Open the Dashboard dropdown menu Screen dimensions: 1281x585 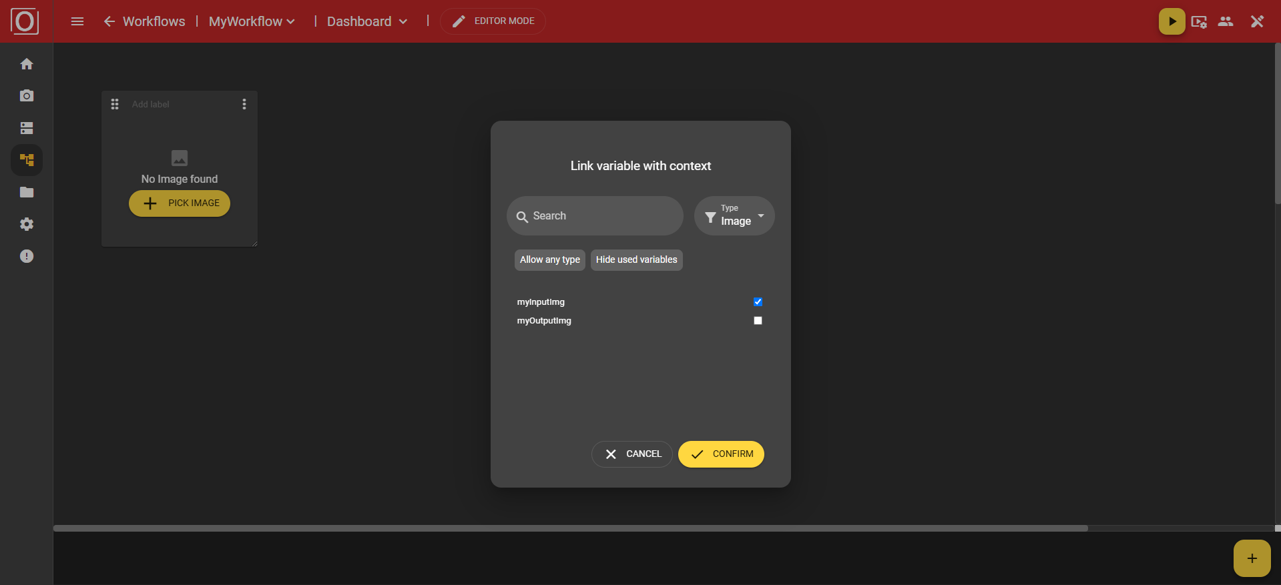coord(366,21)
